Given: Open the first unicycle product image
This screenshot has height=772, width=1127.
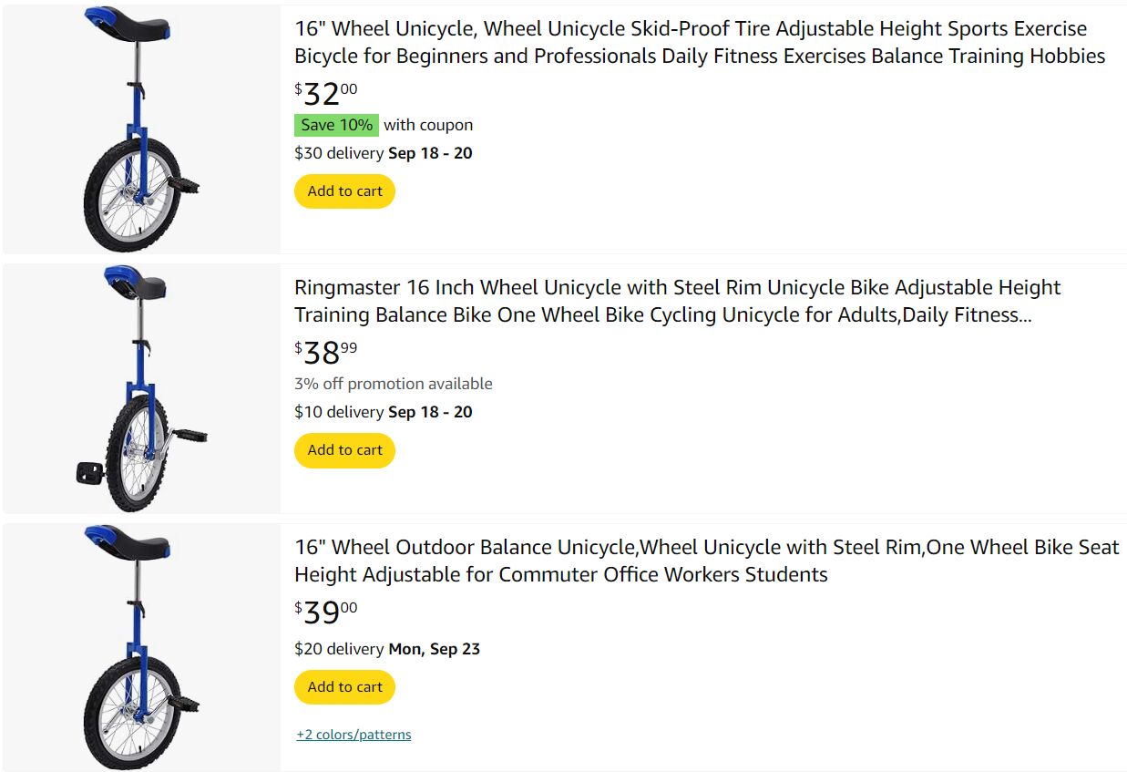Looking at the screenshot, I should (141, 129).
